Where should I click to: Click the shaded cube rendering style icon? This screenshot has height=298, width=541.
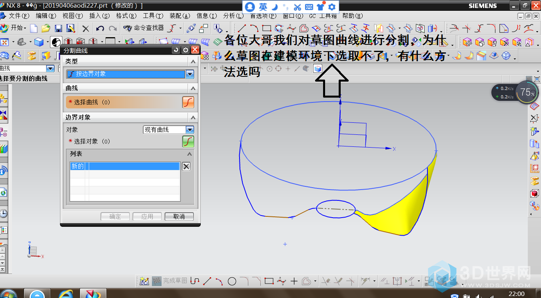pos(39,42)
